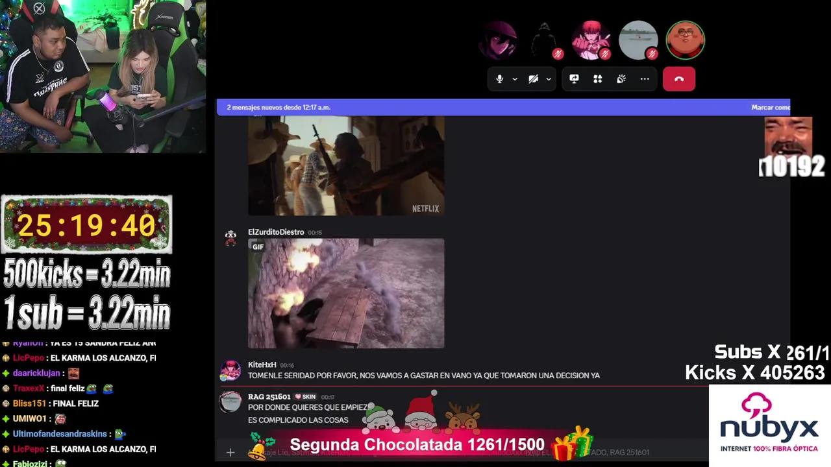Viewport: 831px width, 467px height.
Task: Click the nubyx internet logo
Action: 770,422
